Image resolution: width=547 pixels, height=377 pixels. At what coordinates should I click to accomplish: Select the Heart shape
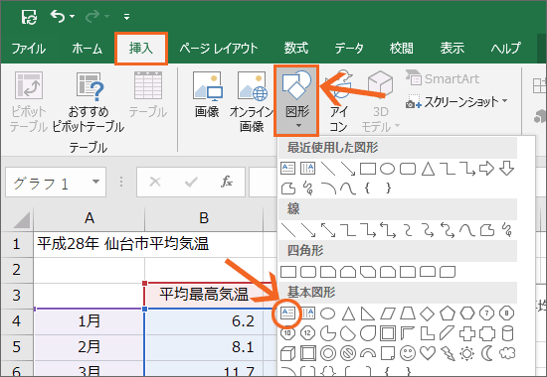pos(427,353)
